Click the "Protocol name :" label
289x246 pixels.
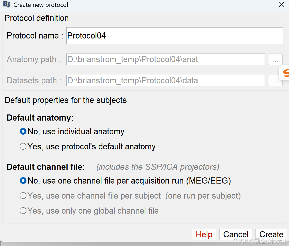coord(35,36)
